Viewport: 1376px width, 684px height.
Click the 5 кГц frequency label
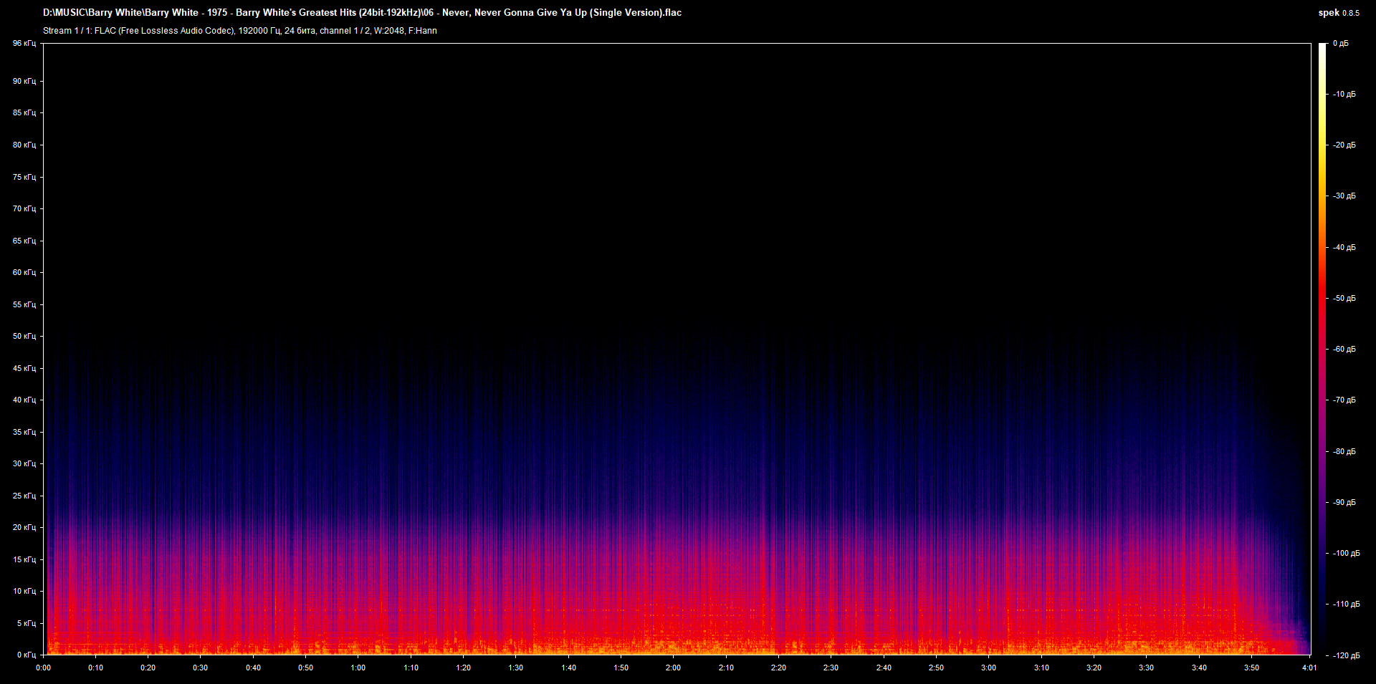pyautogui.click(x=27, y=623)
